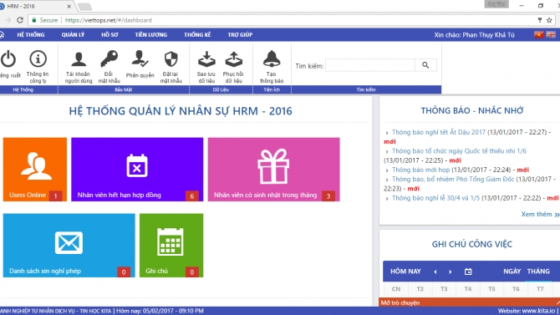
Task: Open the Thông báo mời họp link
Action: tap(420, 170)
